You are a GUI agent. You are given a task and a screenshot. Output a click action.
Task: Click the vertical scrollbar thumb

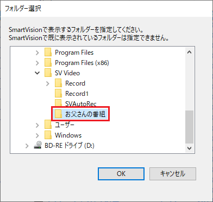pyautogui.click(x=190, y=127)
